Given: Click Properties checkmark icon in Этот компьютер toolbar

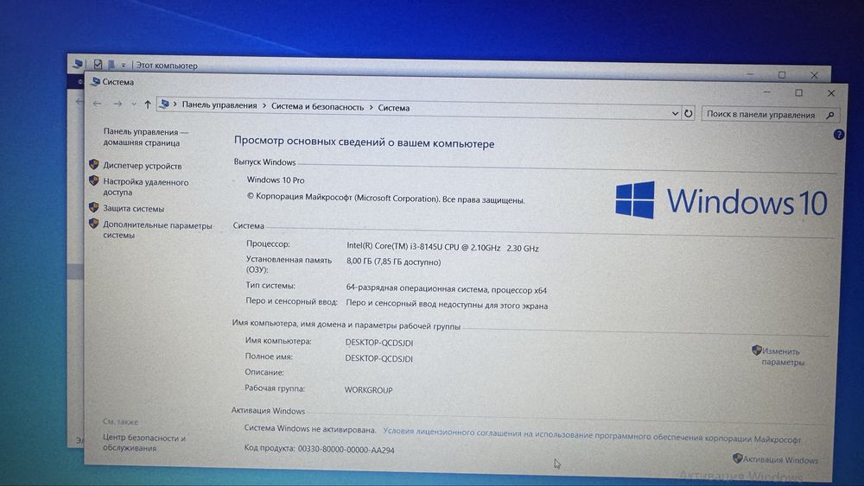Looking at the screenshot, I should point(98,64).
